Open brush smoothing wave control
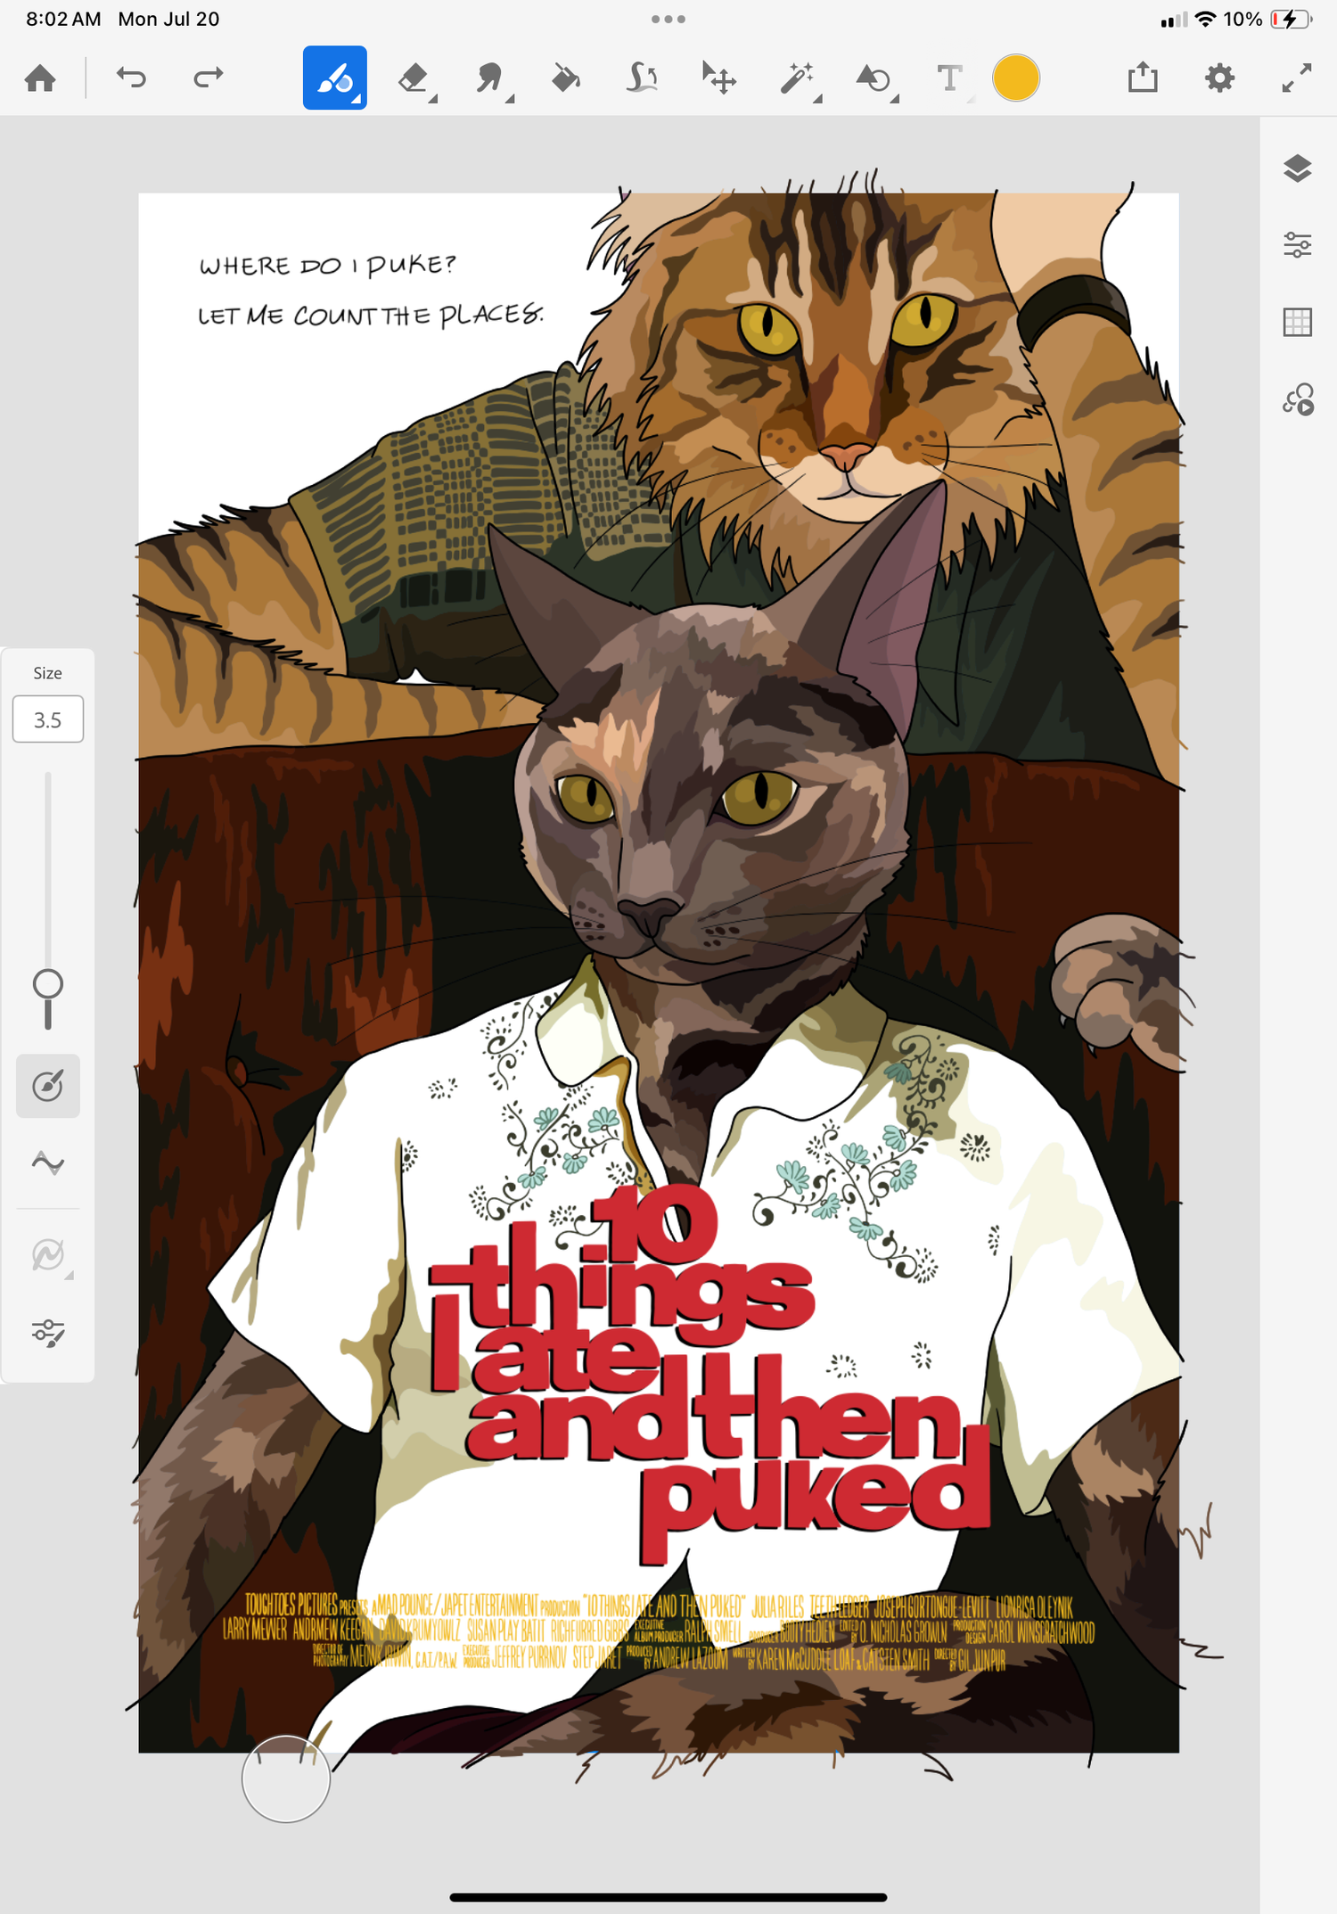Image resolution: width=1337 pixels, height=1914 pixels. coord(48,1163)
